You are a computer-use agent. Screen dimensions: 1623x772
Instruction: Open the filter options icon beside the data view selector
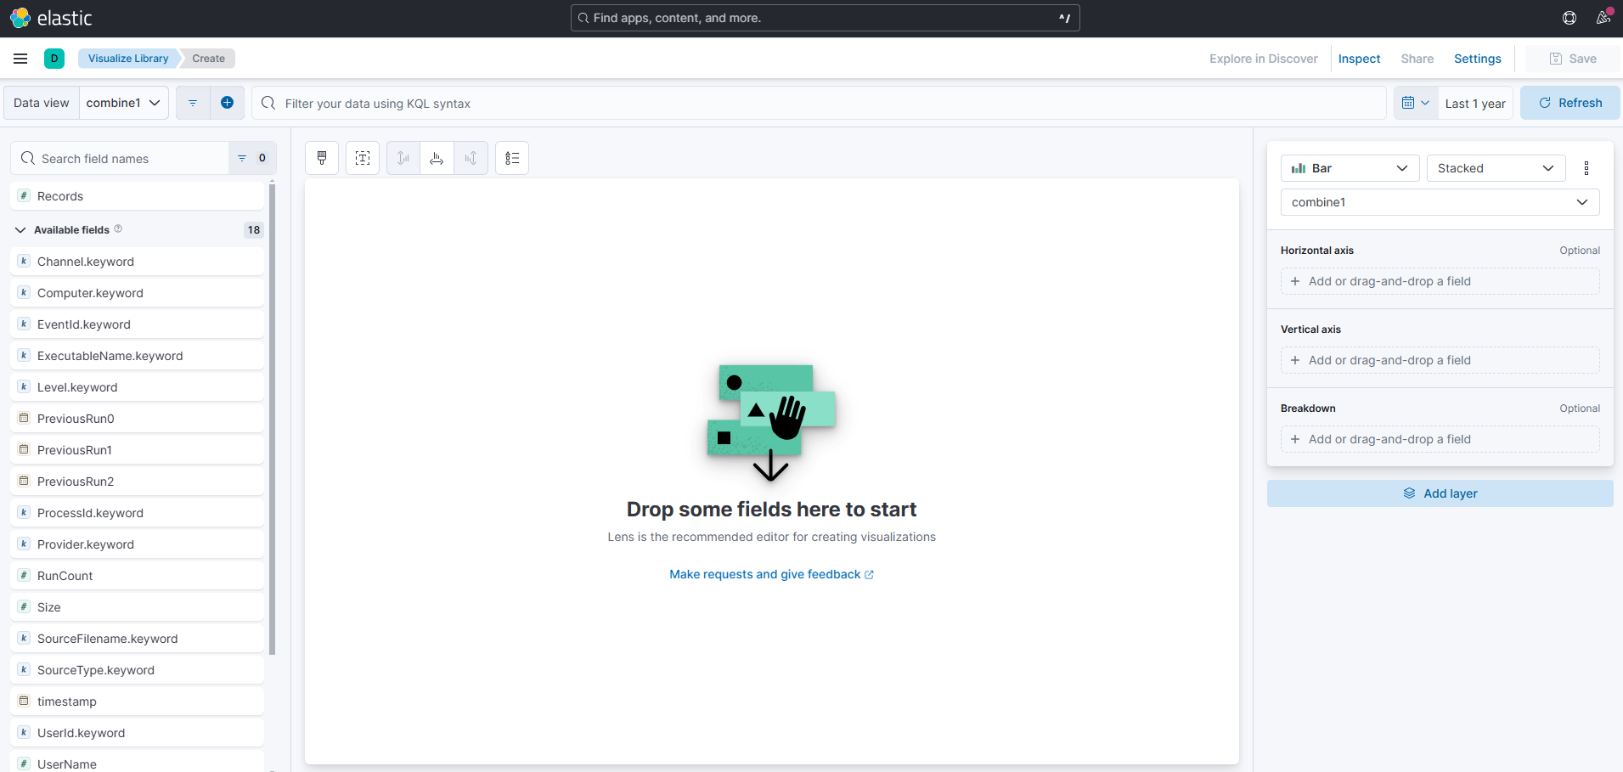tap(193, 103)
